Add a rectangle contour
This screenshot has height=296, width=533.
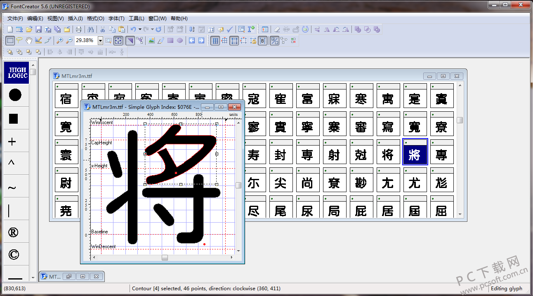point(170,40)
